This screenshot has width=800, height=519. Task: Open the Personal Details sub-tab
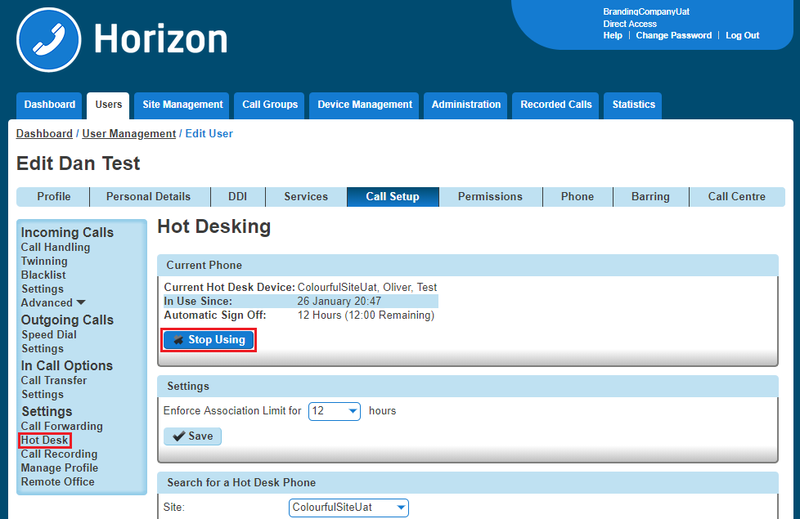[x=149, y=197]
